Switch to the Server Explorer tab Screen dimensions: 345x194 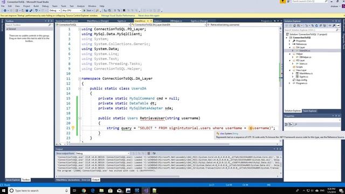[x=13, y=180]
